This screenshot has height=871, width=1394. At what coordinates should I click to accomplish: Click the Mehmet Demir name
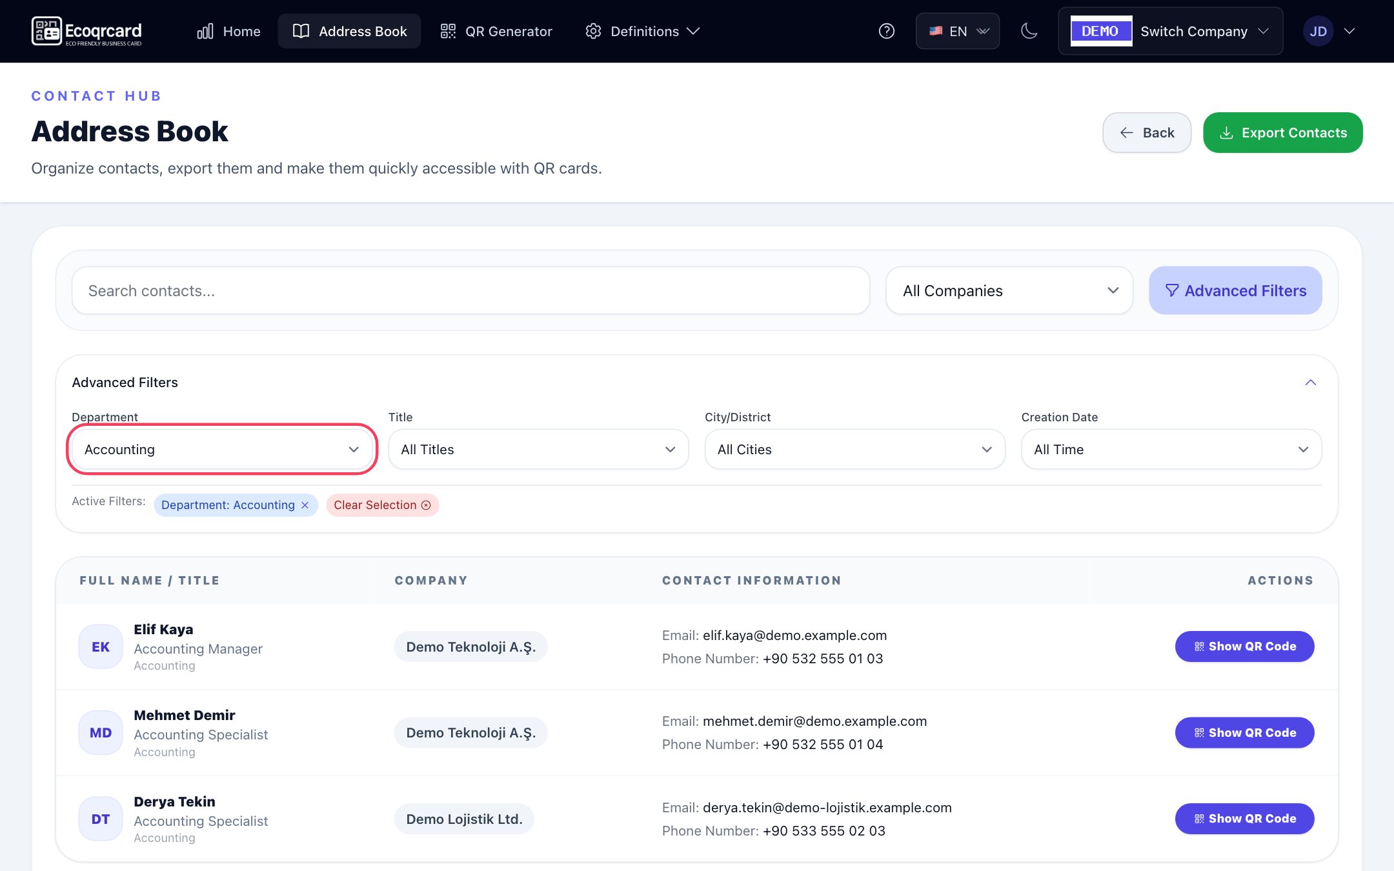click(x=185, y=715)
